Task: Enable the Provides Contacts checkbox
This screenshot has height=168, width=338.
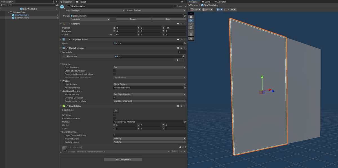Action: (114, 118)
